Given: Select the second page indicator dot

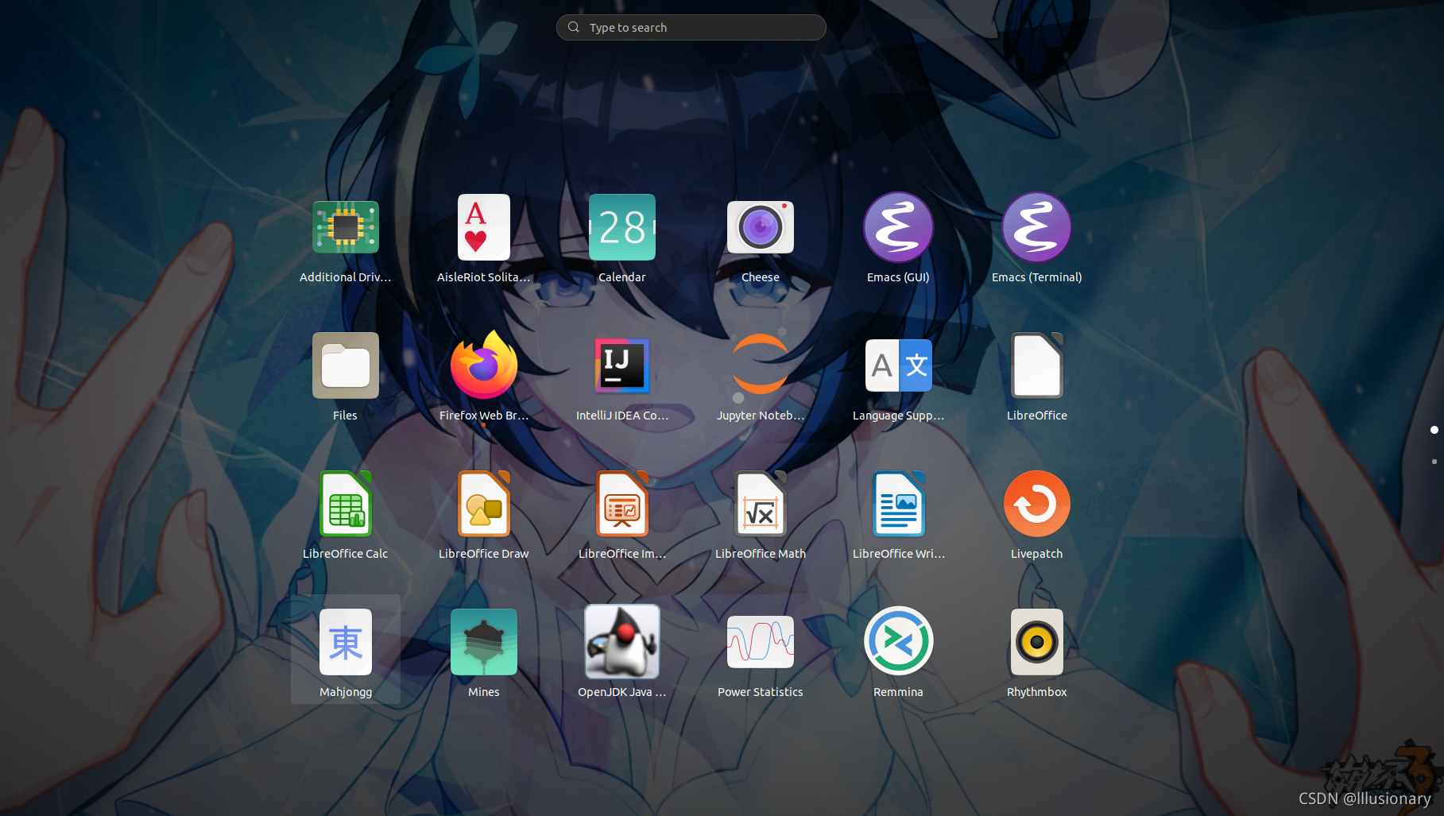Looking at the screenshot, I should pyautogui.click(x=1434, y=461).
